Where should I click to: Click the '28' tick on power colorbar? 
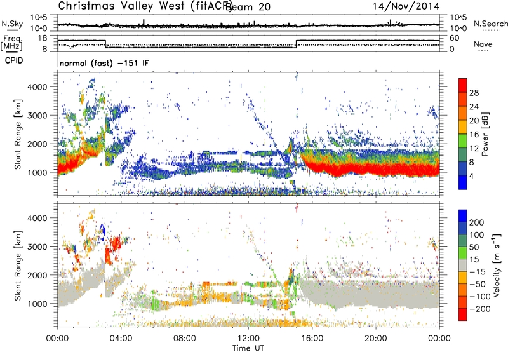click(x=474, y=93)
